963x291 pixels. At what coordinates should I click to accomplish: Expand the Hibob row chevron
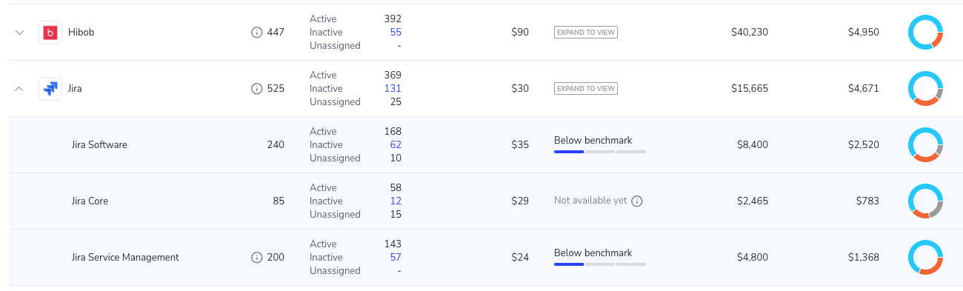(20, 33)
